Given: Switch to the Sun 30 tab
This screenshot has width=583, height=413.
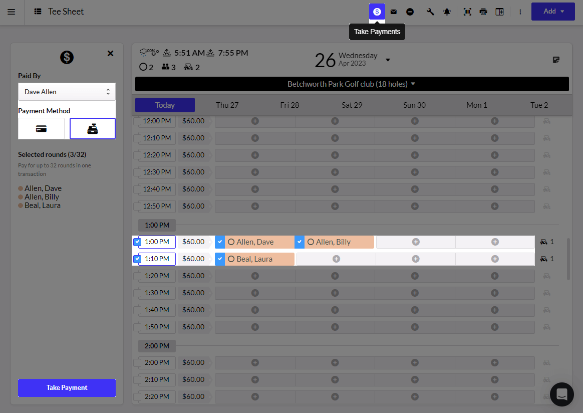Looking at the screenshot, I should (x=414, y=105).
